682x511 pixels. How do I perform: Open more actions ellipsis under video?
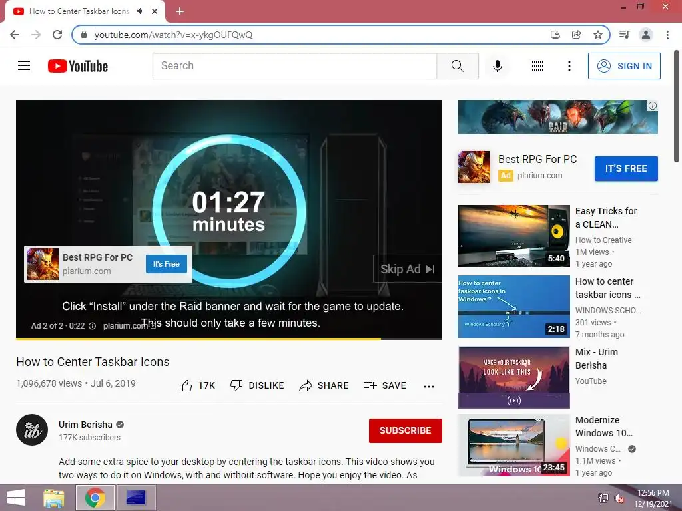(x=429, y=387)
